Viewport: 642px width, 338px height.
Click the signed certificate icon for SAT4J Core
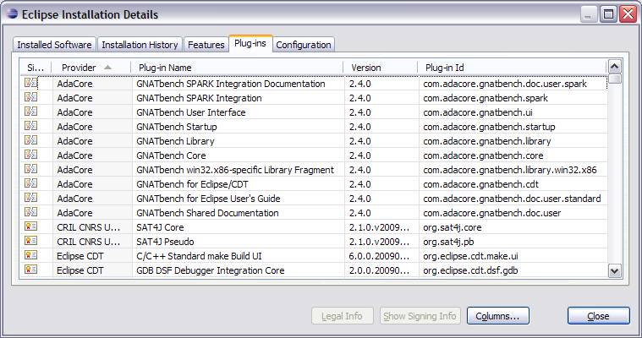click(x=30, y=226)
